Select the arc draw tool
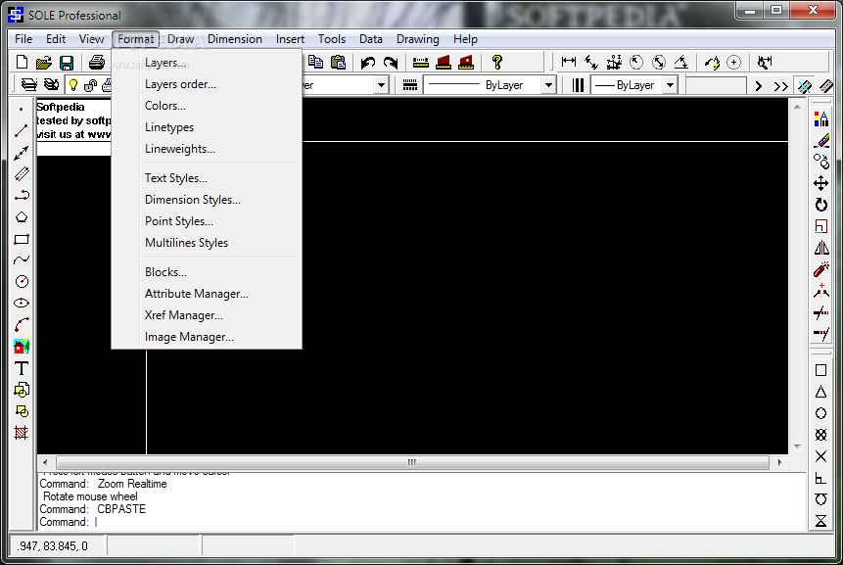This screenshot has height=565, width=843. 21,325
